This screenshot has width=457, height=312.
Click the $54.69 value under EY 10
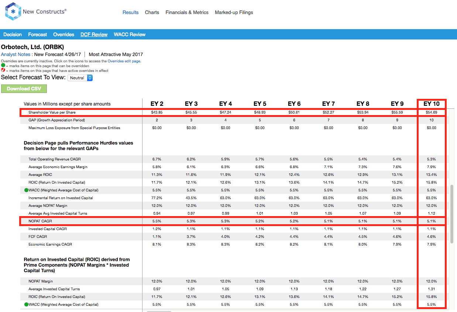tap(432, 112)
